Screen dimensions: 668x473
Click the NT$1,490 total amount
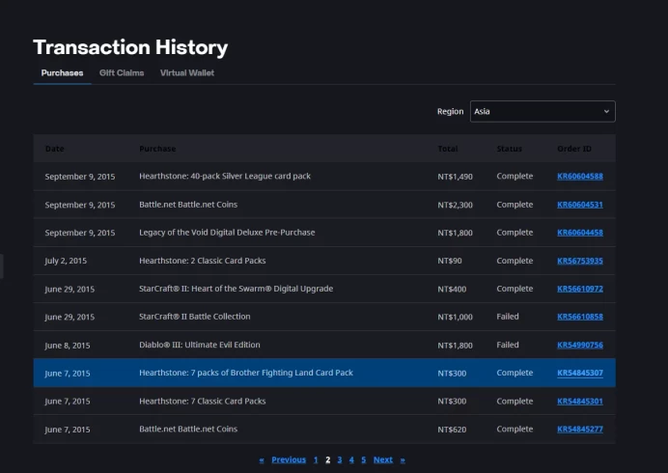tap(455, 177)
